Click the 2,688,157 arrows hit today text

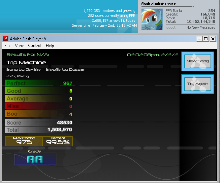[x=114, y=20]
